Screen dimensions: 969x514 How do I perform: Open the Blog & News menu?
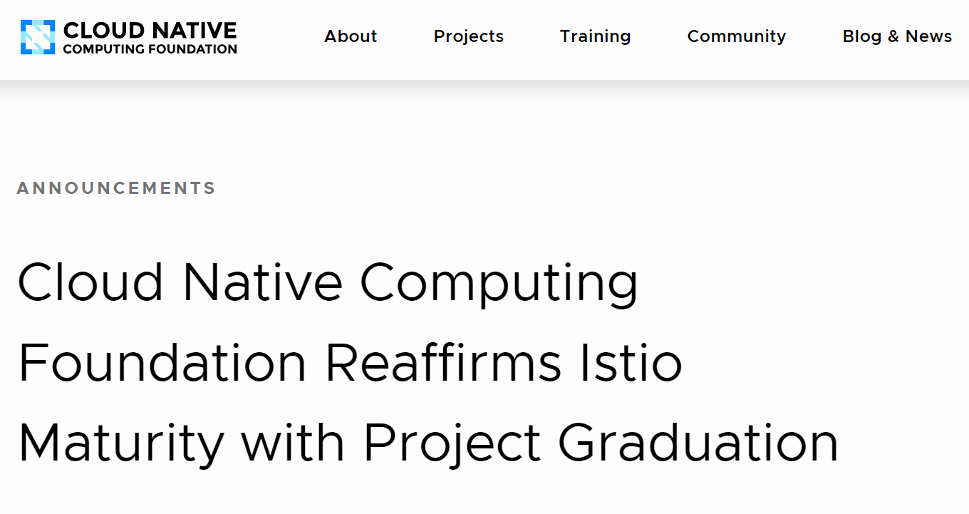tap(897, 36)
